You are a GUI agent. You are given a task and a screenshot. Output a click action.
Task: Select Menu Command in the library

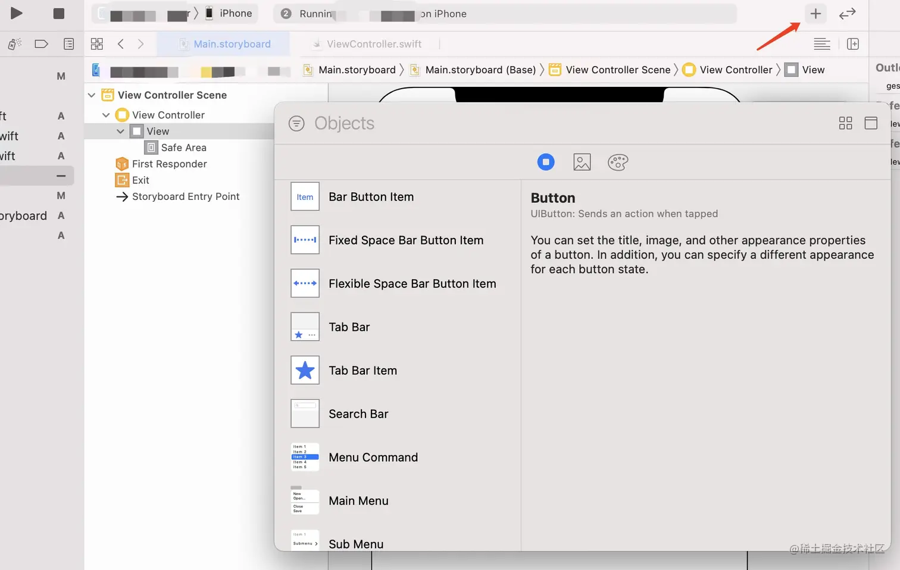point(398,458)
